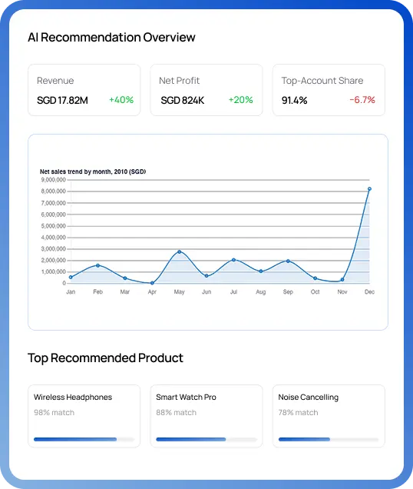This screenshot has width=413, height=489.
Task: Select the October data point on chart
Action: [x=316, y=278]
